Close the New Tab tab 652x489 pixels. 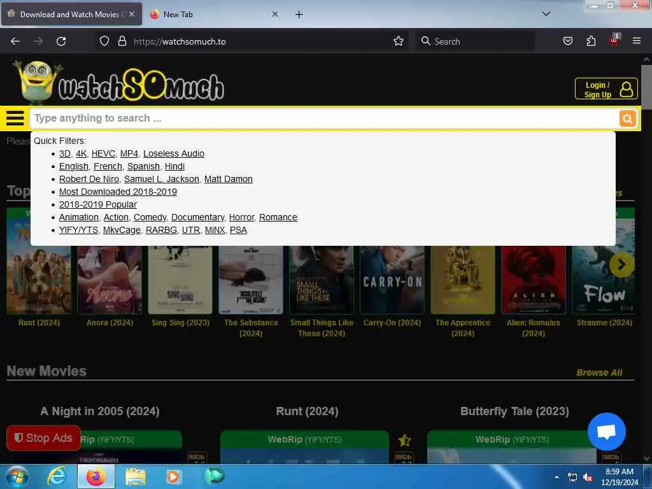(275, 14)
